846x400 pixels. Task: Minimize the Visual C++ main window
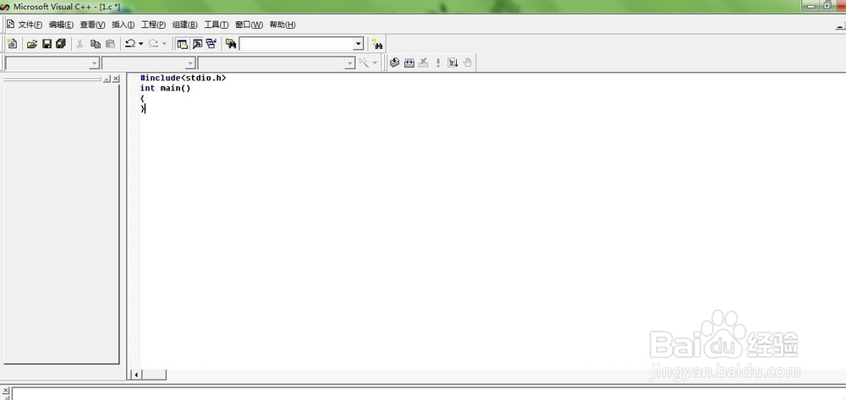pyautogui.click(x=811, y=6)
